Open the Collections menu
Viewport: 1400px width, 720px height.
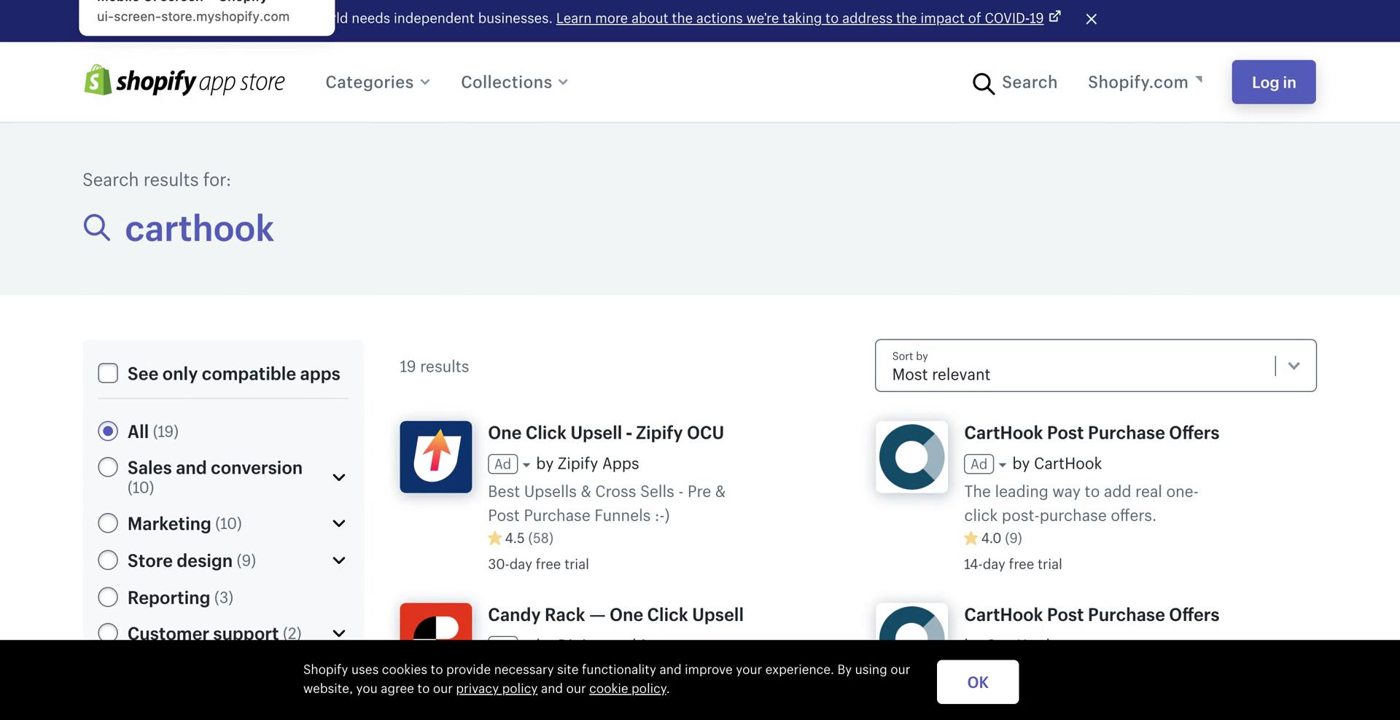pos(514,82)
